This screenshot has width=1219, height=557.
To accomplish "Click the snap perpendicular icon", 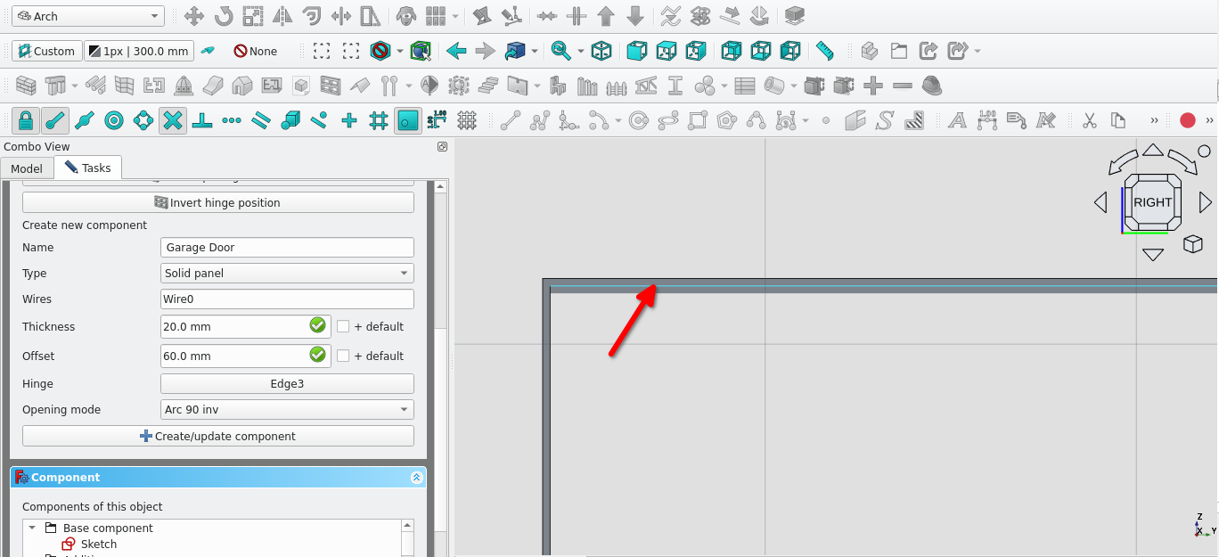I will [x=202, y=120].
